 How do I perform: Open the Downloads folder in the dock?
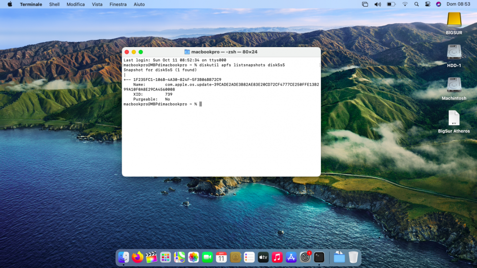pos(339,258)
